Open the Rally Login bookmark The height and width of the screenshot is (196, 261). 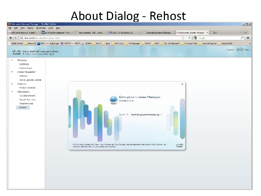[x=53, y=44]
